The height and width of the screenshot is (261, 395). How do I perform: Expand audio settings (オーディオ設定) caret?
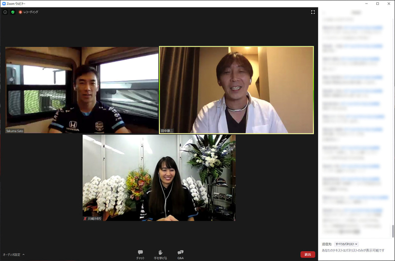(24, 255)
